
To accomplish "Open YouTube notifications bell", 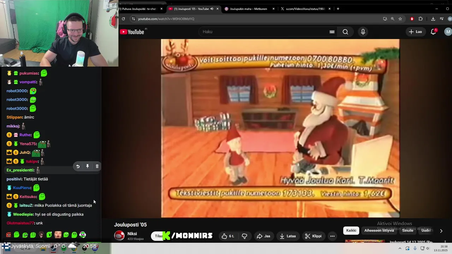I will click(x=433, y=32).
